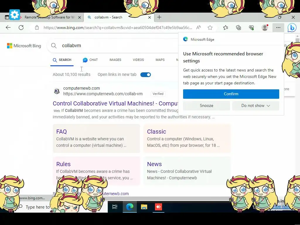Select the MAPS tab
This screenshot has width=300, height=225.
pyautogui.click(x=160, y=60)
